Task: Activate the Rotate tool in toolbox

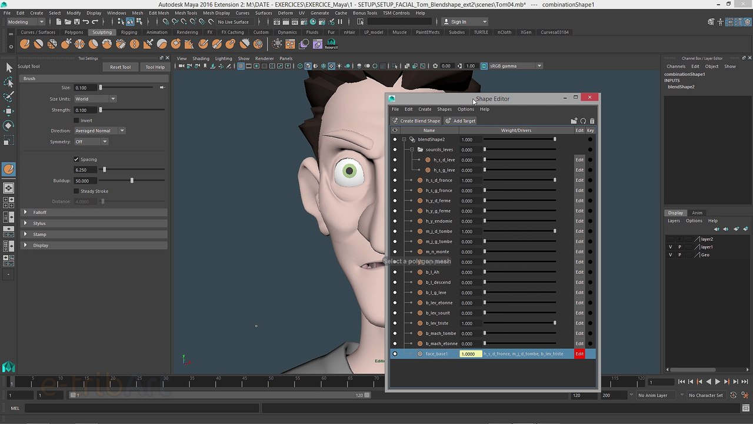Action: (x=9, y=125)
